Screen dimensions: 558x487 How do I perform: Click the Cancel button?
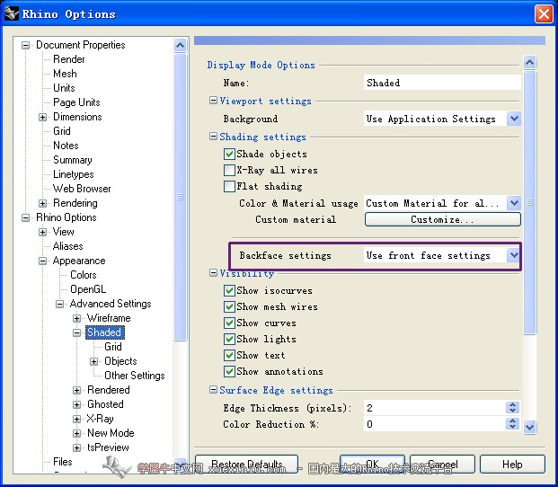[442, 464]
